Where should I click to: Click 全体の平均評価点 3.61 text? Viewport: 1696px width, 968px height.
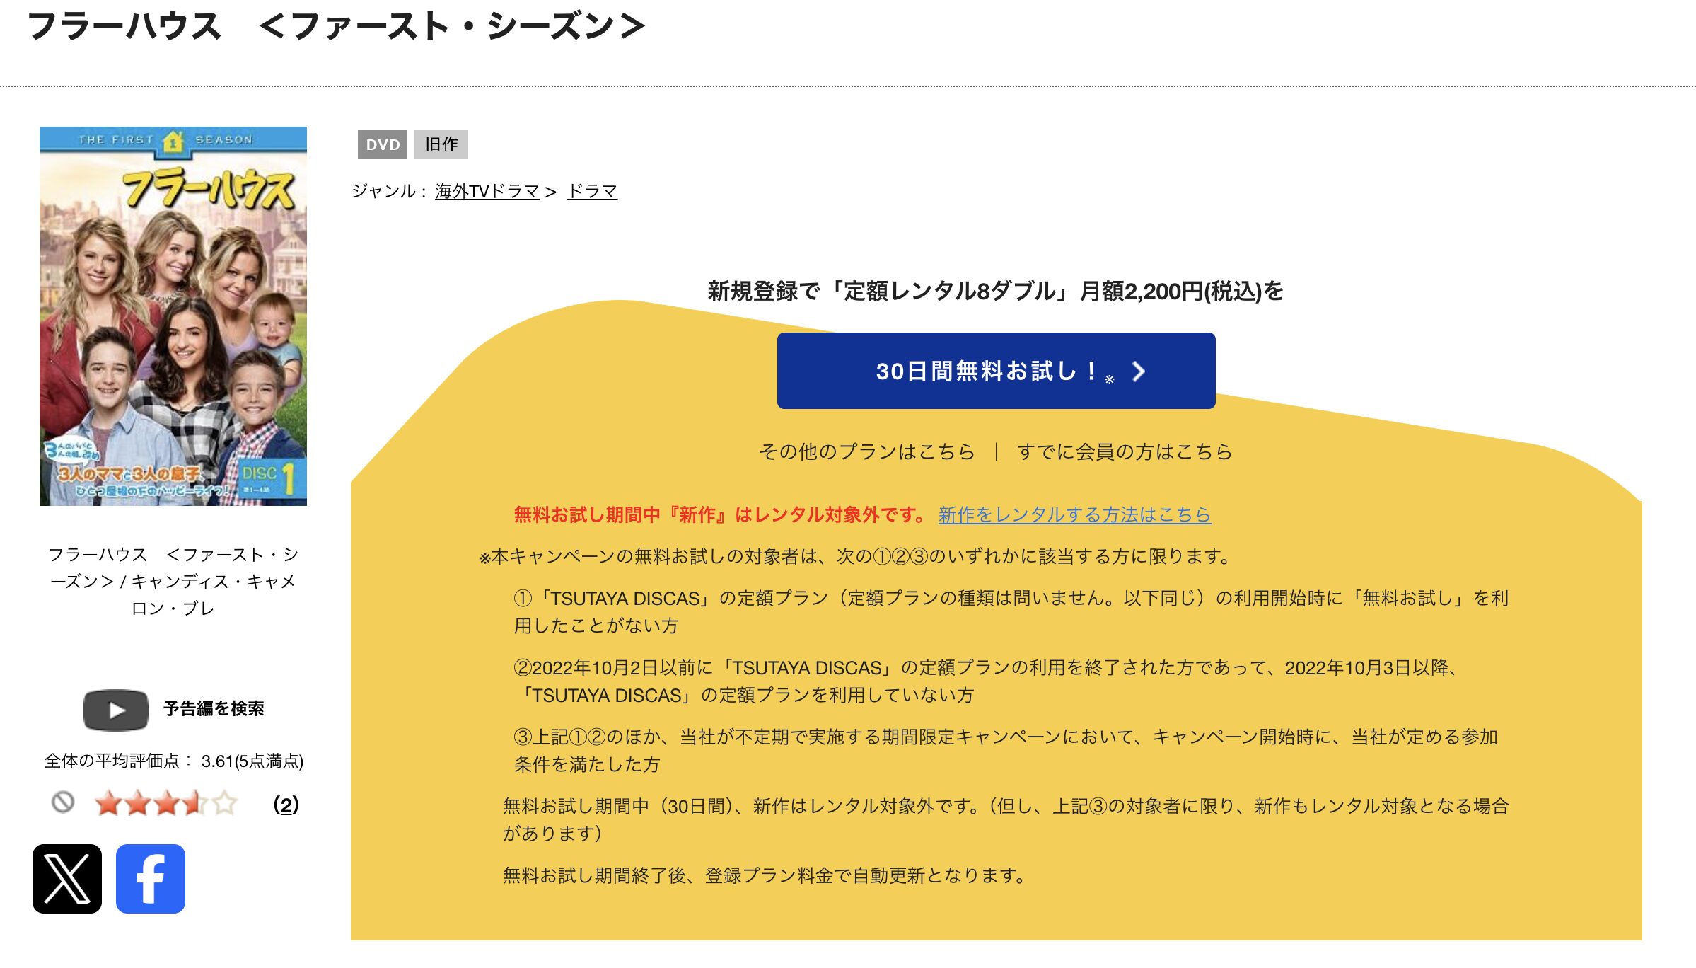tap(174, 761)
